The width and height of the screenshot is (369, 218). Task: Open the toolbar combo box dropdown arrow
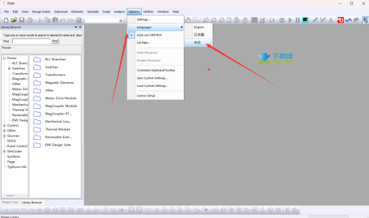click(x=121, y=21)
